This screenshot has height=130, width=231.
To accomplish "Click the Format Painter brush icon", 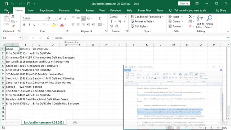I will pyautogui.click(x=13, y=26).
